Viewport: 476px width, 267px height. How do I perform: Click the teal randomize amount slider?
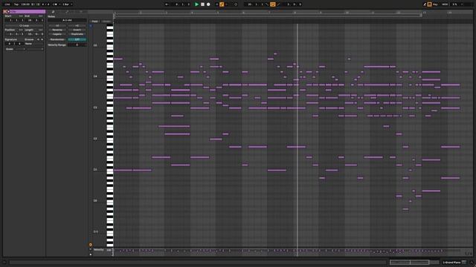(x=77, y=39)
